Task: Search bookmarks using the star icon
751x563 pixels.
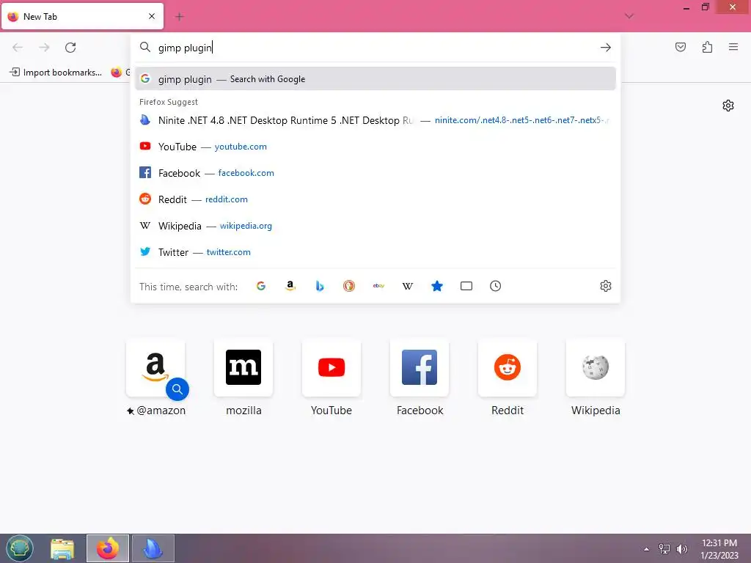Action: click(x=437, y=286)
